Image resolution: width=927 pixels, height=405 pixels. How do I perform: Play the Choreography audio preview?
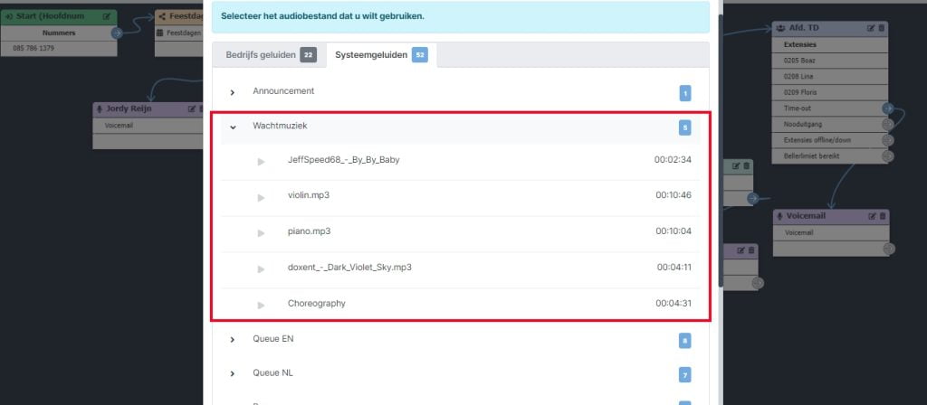(261, 306)
